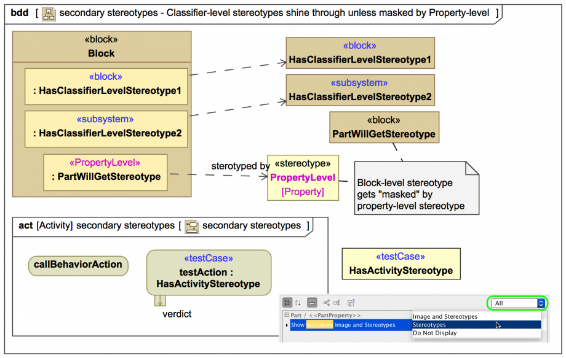Viewport: 566px width, 358px height.
Task: Select the callBehaviorAction node
Action: tap(78, 266)
